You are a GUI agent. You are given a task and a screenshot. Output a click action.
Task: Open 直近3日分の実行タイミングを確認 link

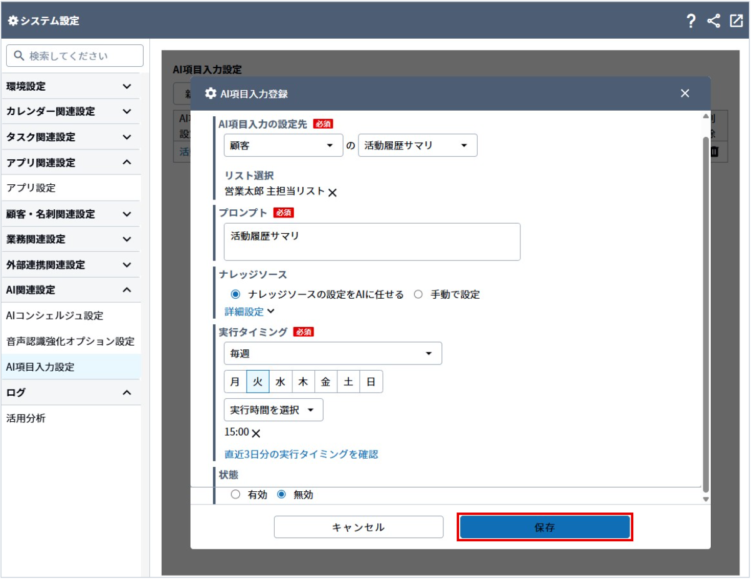(301, 454)
